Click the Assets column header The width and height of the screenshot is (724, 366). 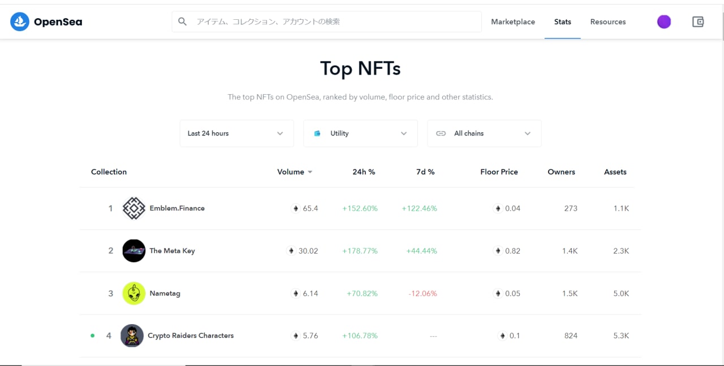point(615,172)
